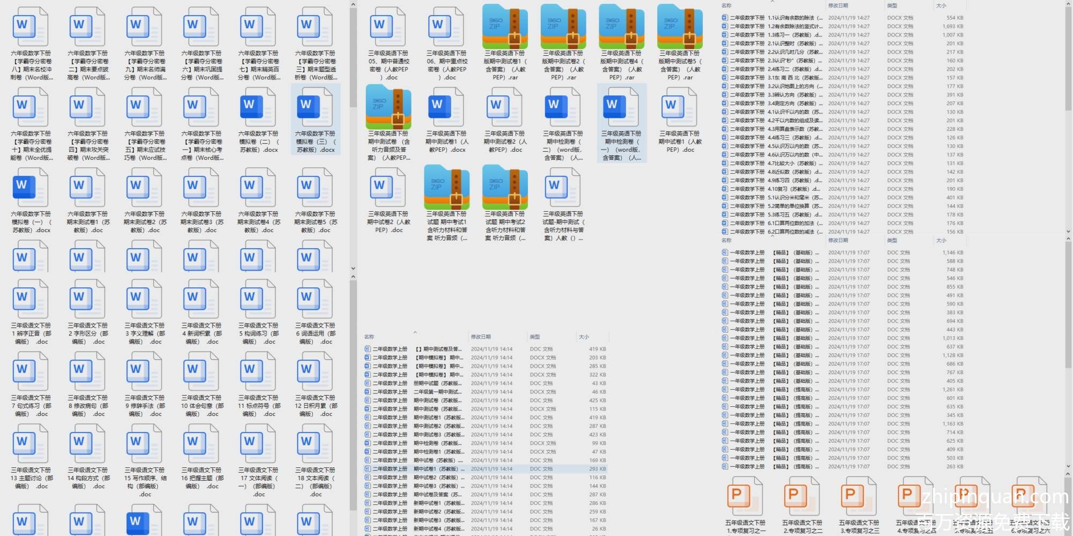Open 三年级英语下册 期中考试1 ZIP archive icon

pos(446,189)
